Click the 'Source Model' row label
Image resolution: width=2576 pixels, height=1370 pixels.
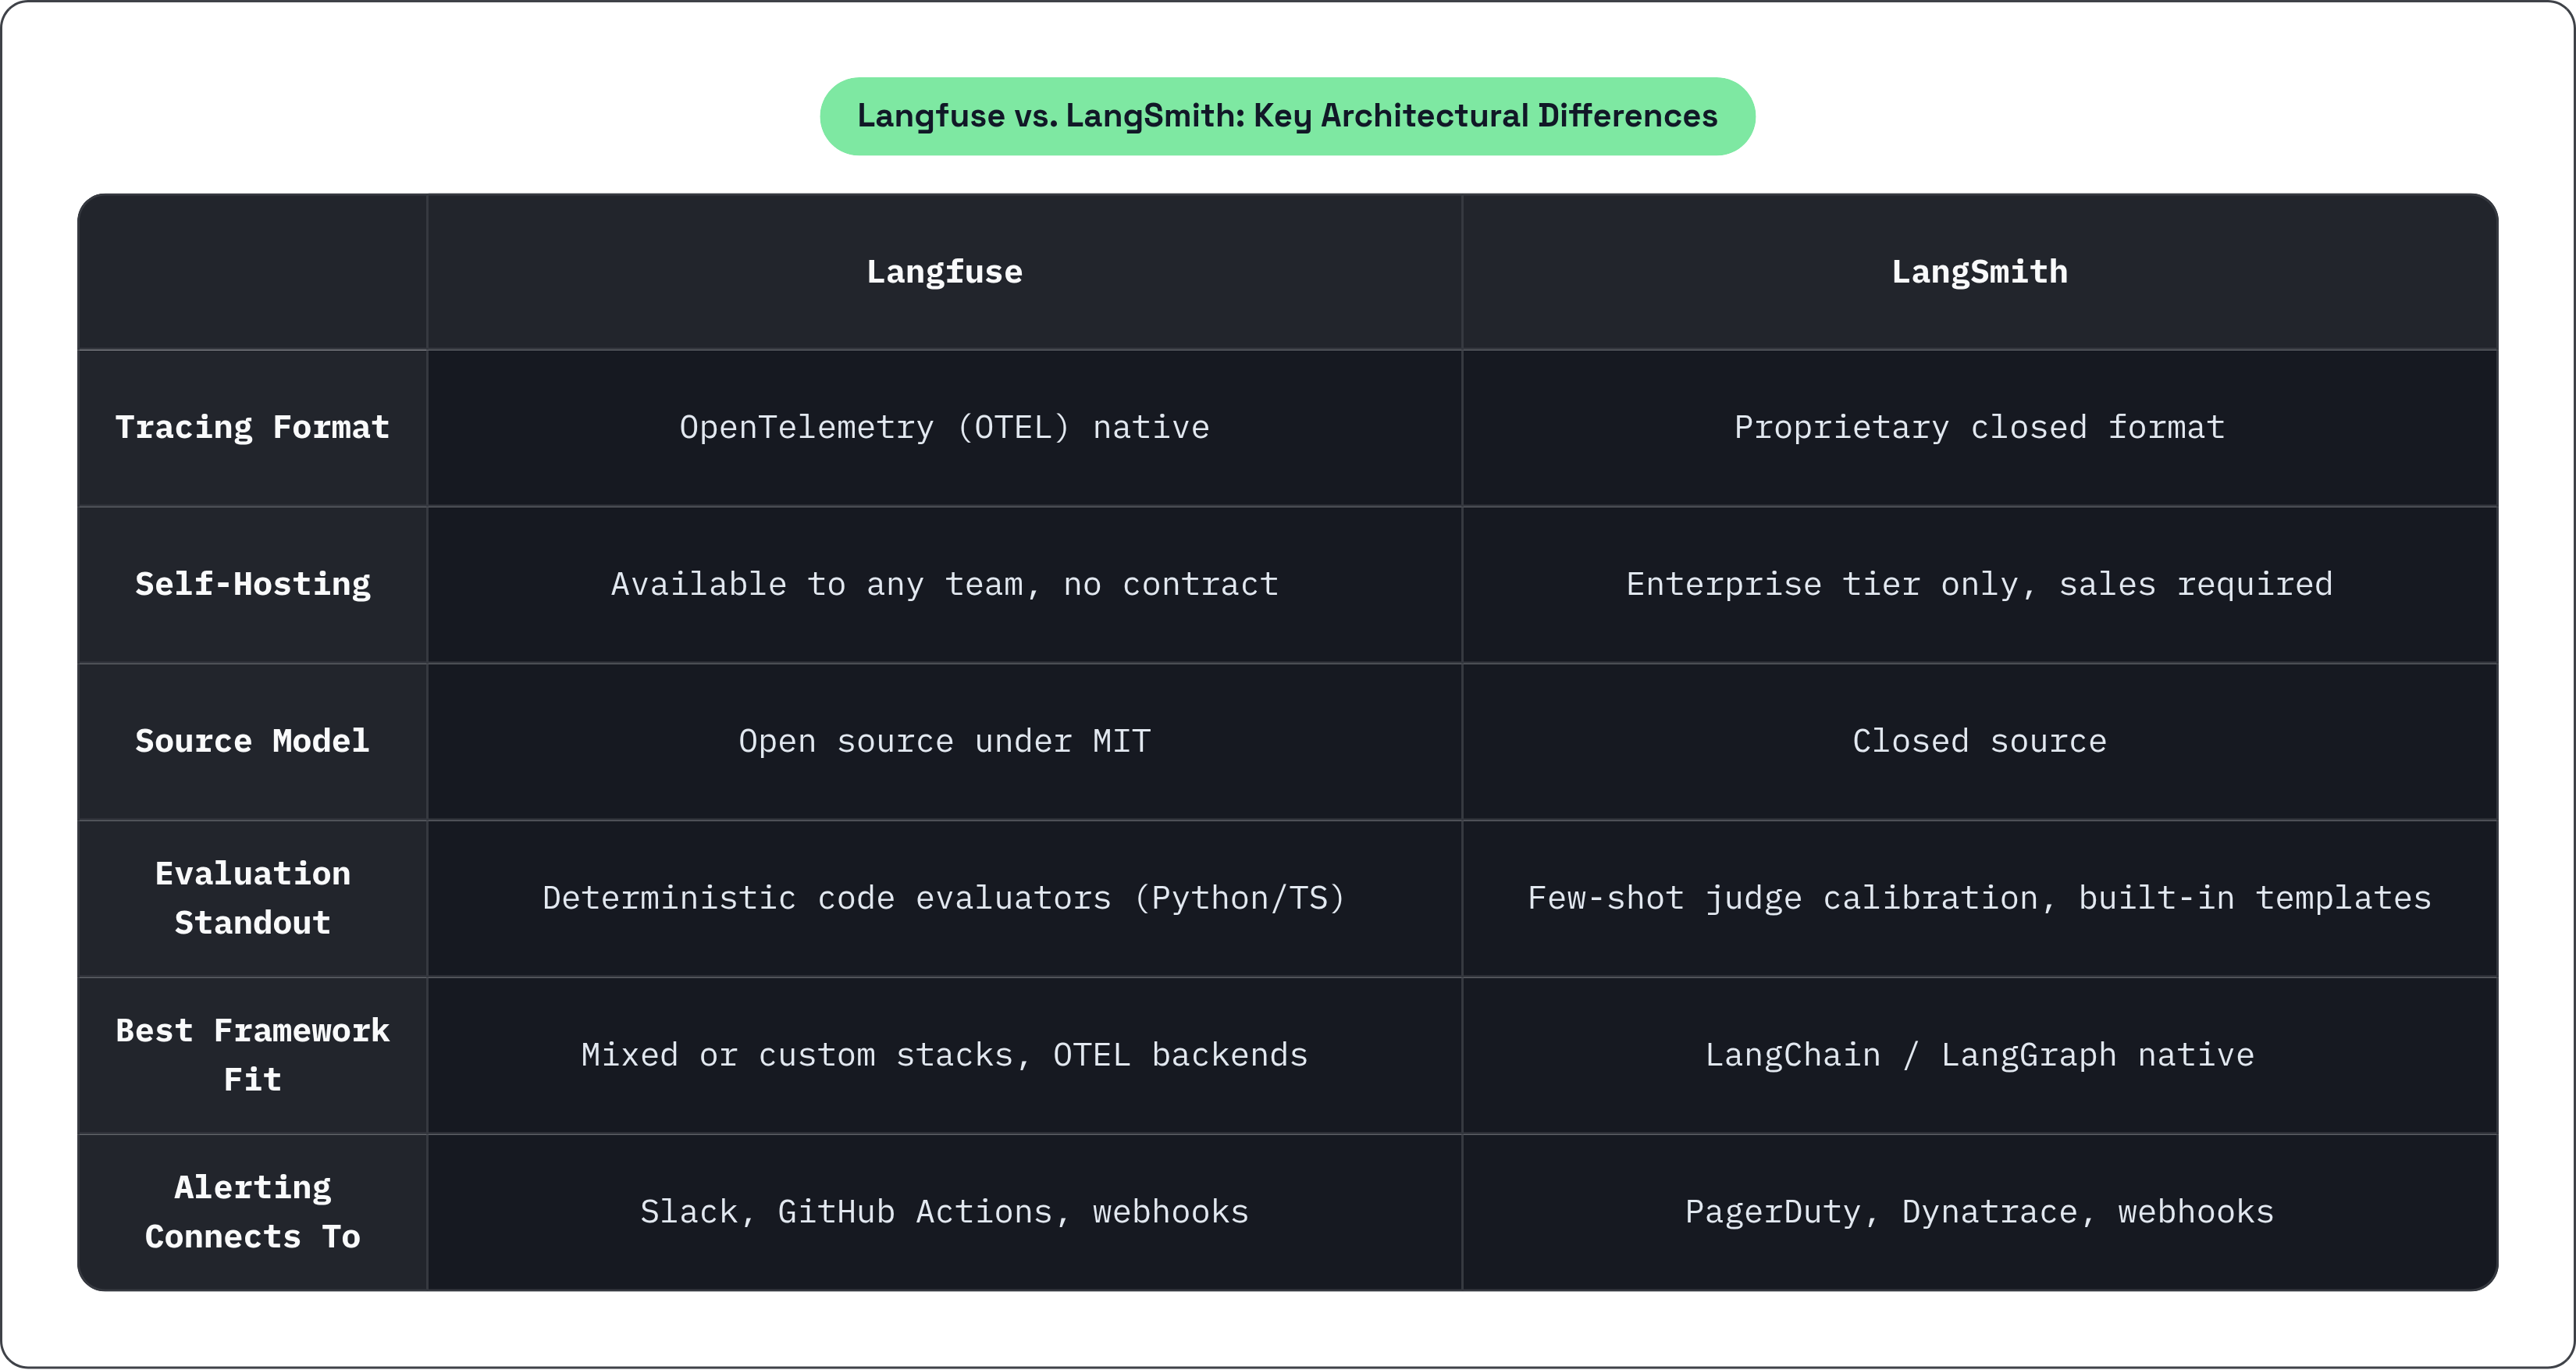[253, 742]
